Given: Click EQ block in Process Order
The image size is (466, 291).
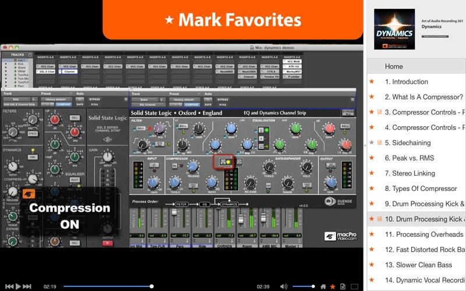Looking at the screenshot, I should (x=204, y=204).
